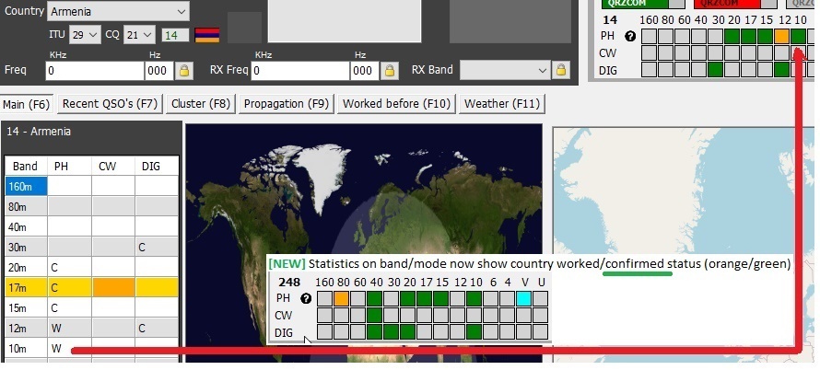Click the Armenia flag icon

[207, 35]
